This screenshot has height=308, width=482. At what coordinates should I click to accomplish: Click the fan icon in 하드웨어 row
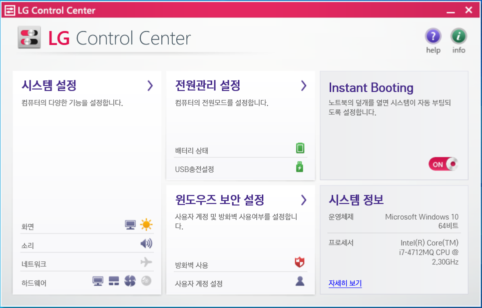point(130,281)
